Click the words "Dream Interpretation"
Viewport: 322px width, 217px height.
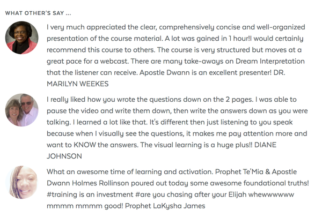(270, 61)
